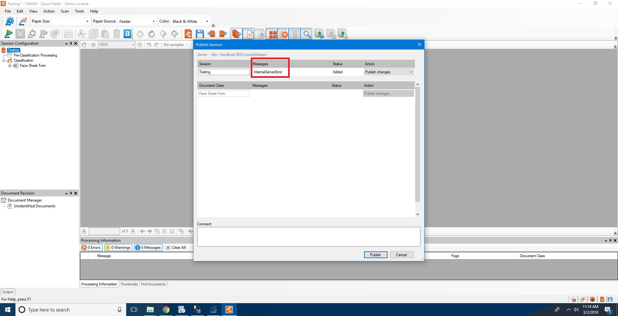Toggle the 0 Messages filter

pyautogui.click(x=148, y=248)
